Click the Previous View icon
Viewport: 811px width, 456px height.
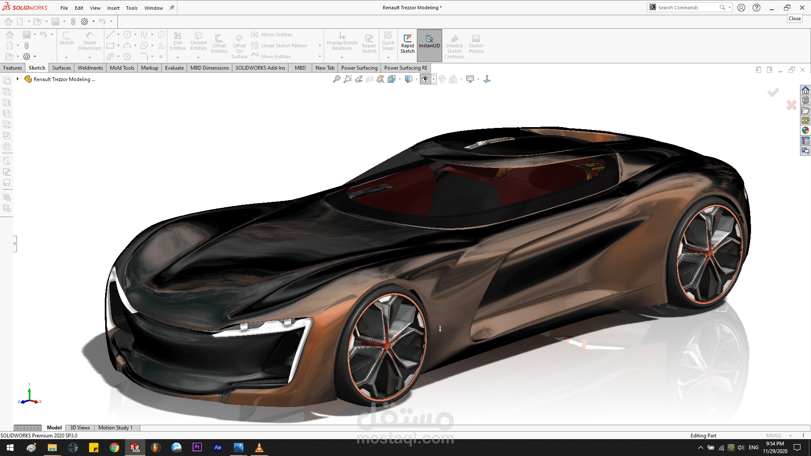coord(359,79)
